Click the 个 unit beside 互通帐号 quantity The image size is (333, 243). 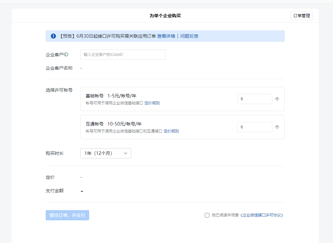pyautogui.click(x=277, y=127)
